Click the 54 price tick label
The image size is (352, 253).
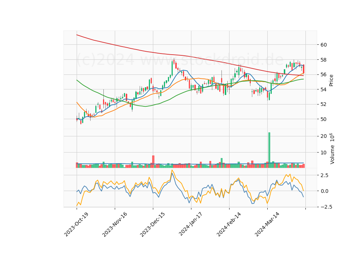pos(323,89)
